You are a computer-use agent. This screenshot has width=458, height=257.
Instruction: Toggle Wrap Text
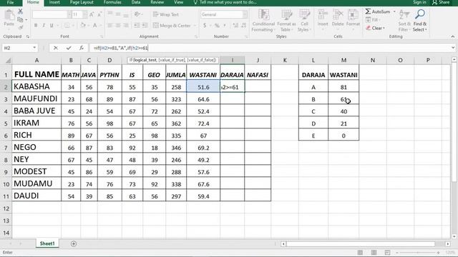pyautogui.click(x=166, y=14)
